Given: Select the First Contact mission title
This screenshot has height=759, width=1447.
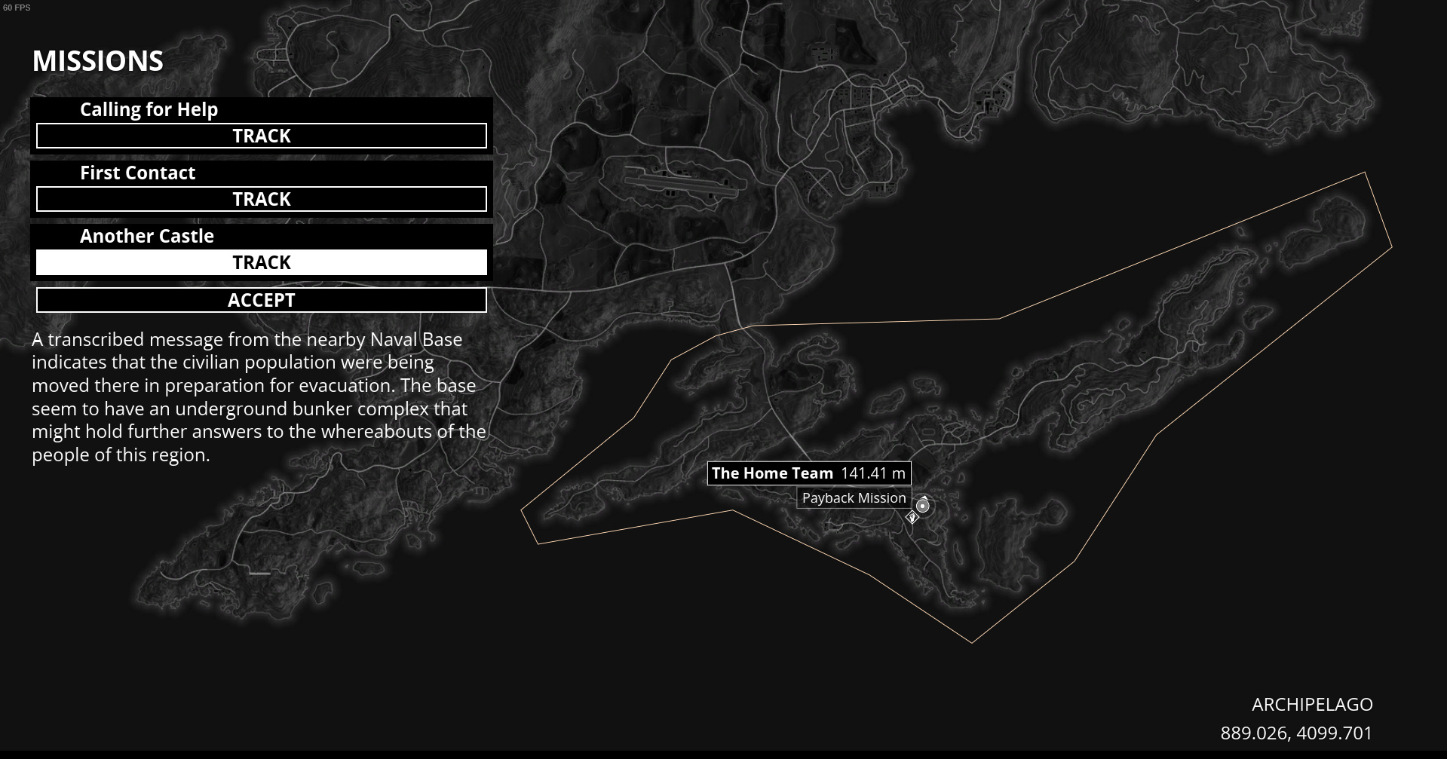Looking at the screenshot, I should (138, 173).
